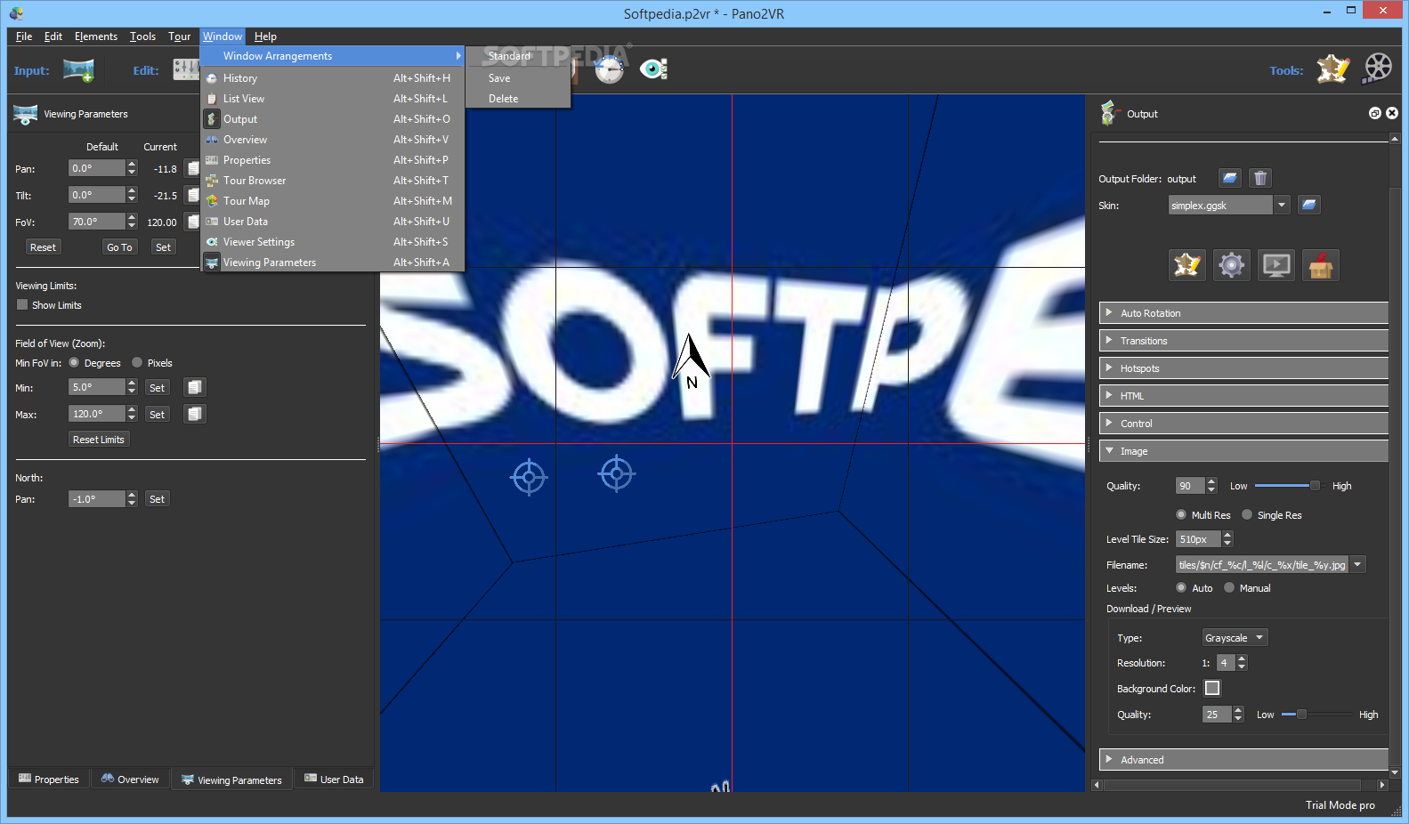Browse for skin file with folder icon
The width and height of the screenshot is (1409, 824).
pyautogui.click(x=1308, y=205)
